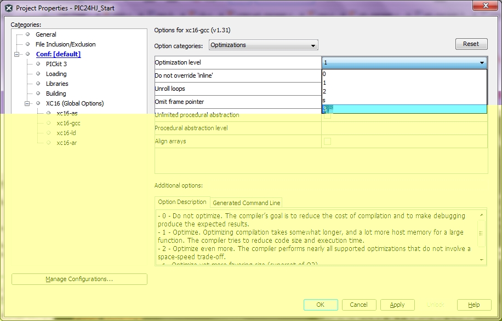Click the description scrollbar thumb
Viewport: 502px width, 321px height.
(481, 233)
